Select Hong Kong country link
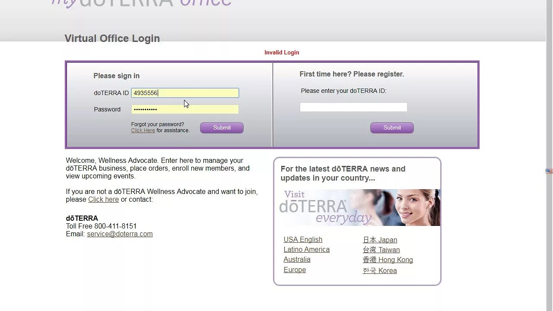The width and height of the screenshot is (553, 311). pos(388,260)
